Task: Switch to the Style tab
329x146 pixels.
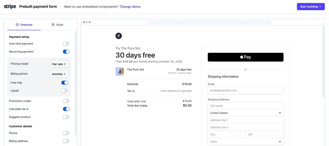Action: pyautogui.click(x=57, y=25)
